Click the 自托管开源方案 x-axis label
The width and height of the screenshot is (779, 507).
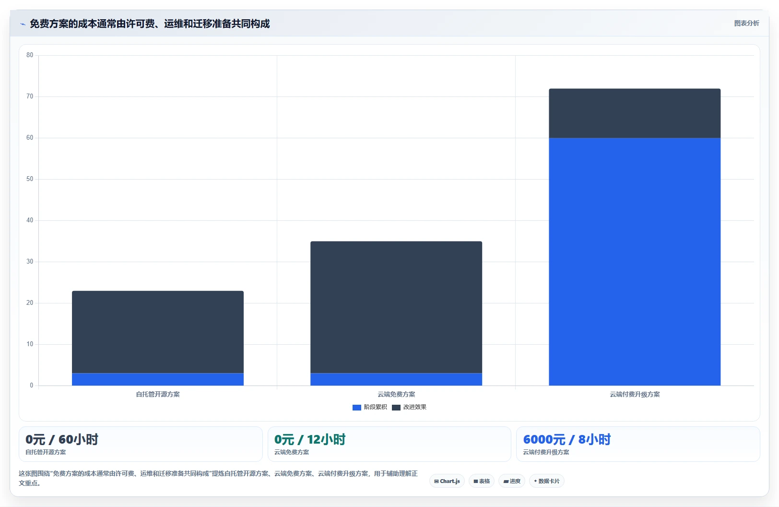(x=158, y=394)
